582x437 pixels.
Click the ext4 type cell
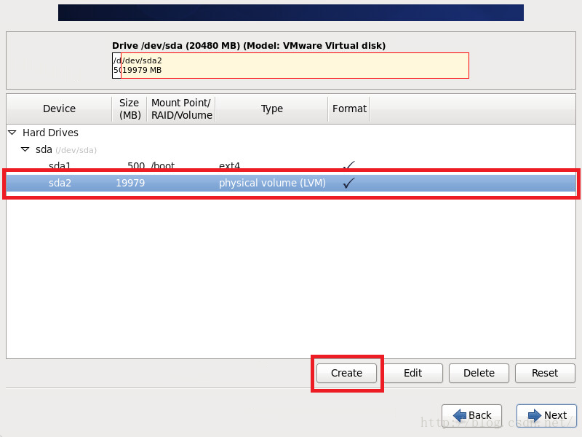(229, 166)
